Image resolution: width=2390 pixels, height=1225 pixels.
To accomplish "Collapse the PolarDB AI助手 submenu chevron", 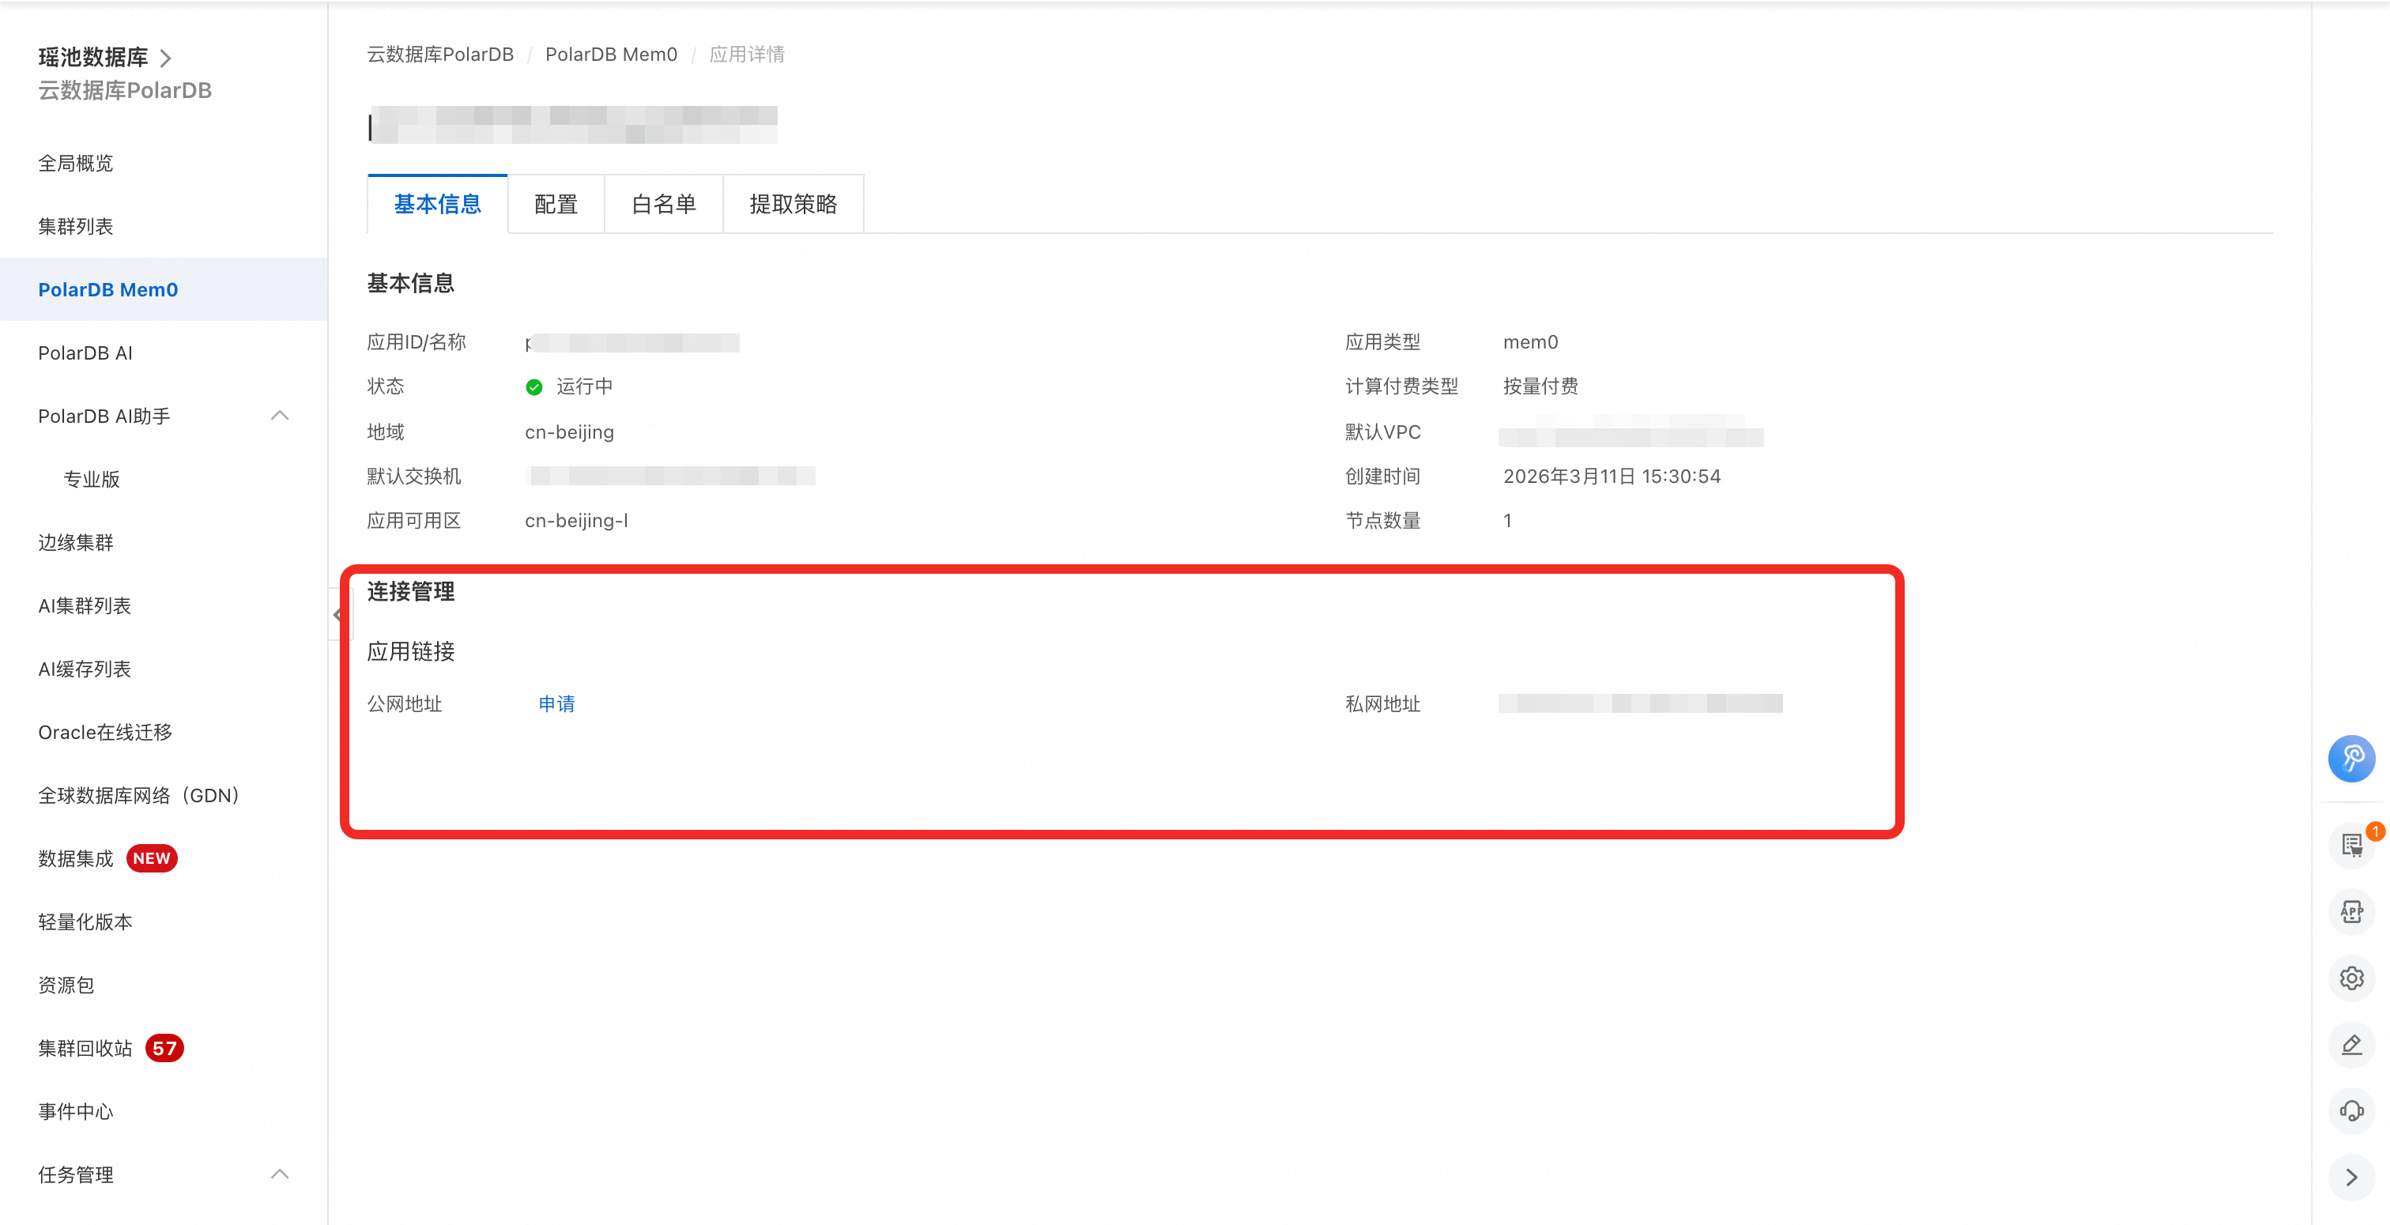I will click(279, 416).
